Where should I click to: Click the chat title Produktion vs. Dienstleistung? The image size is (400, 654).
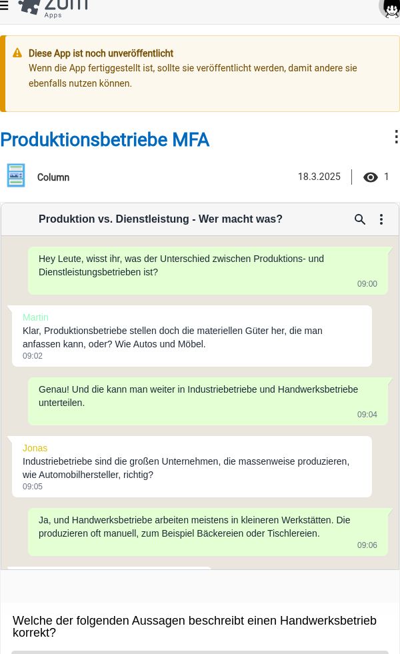click(x=160, y=219)
